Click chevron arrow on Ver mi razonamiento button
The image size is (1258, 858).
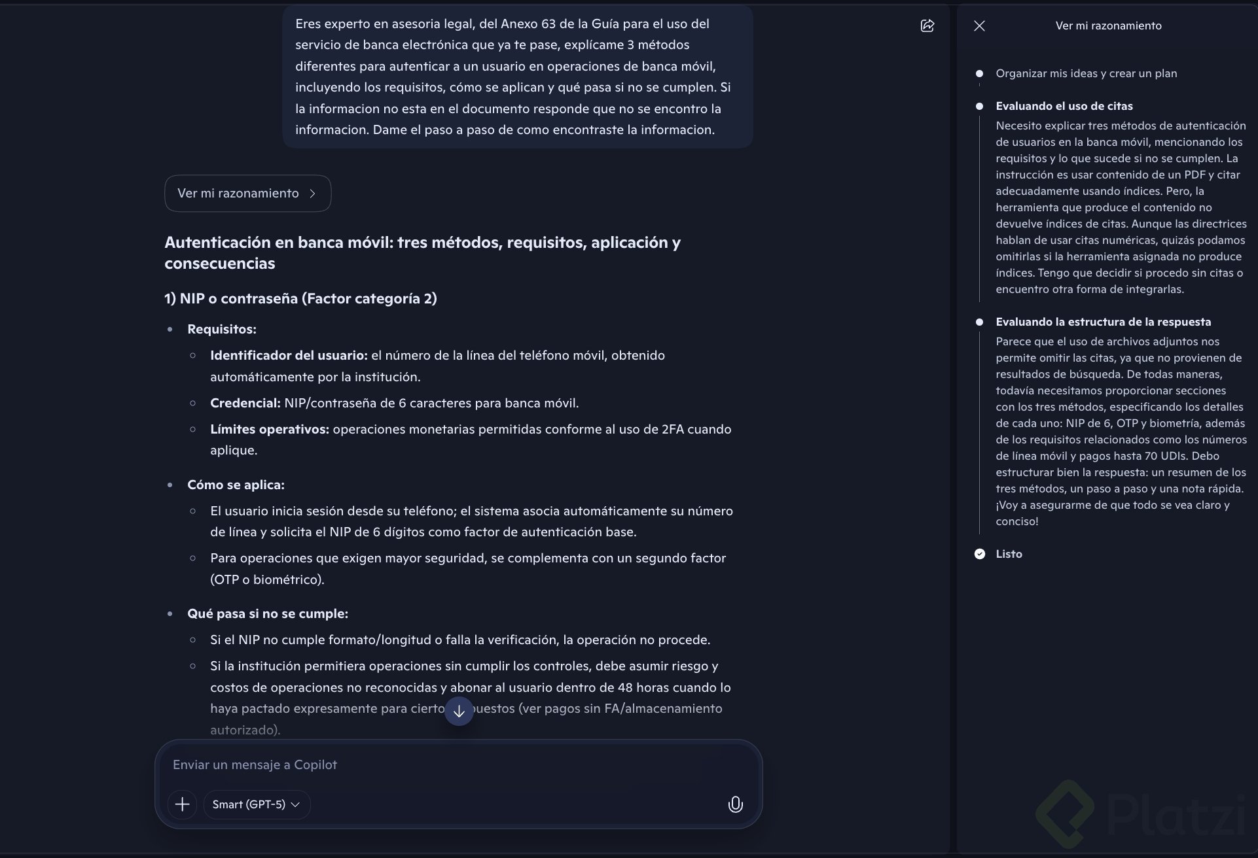313,194
